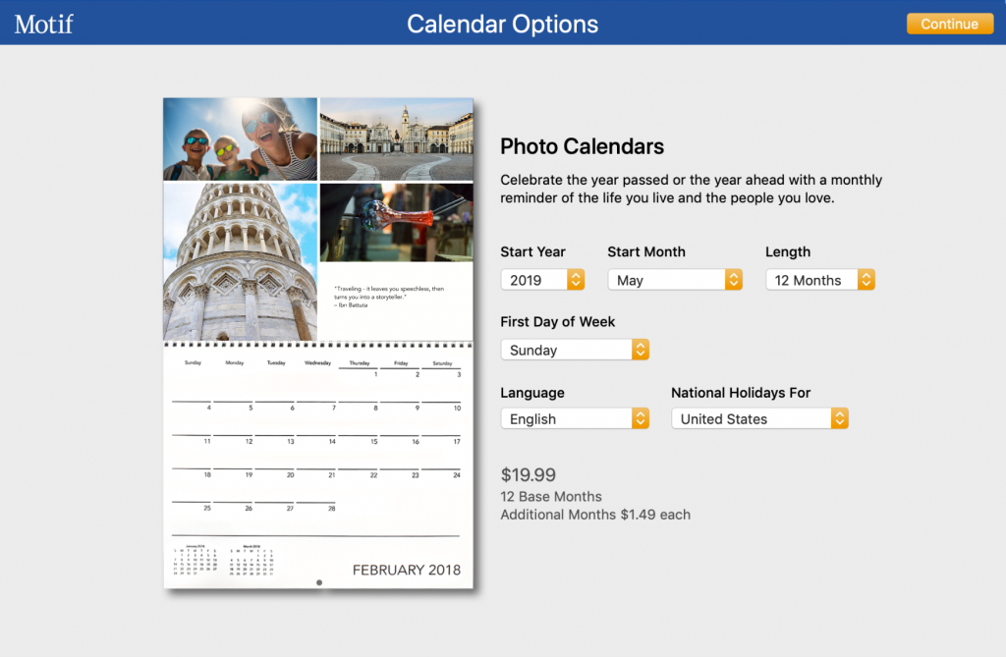
Task: Click the orange arrows beside English
Action: coord(641,418)
